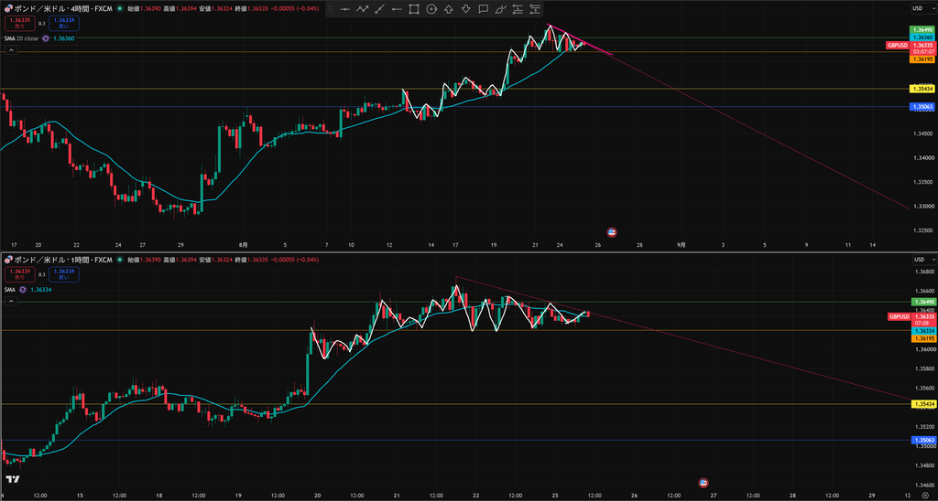938x501 pixels.
Task: Click the SMA 20 close purple status icon
Action: click(x=45, y=38)
